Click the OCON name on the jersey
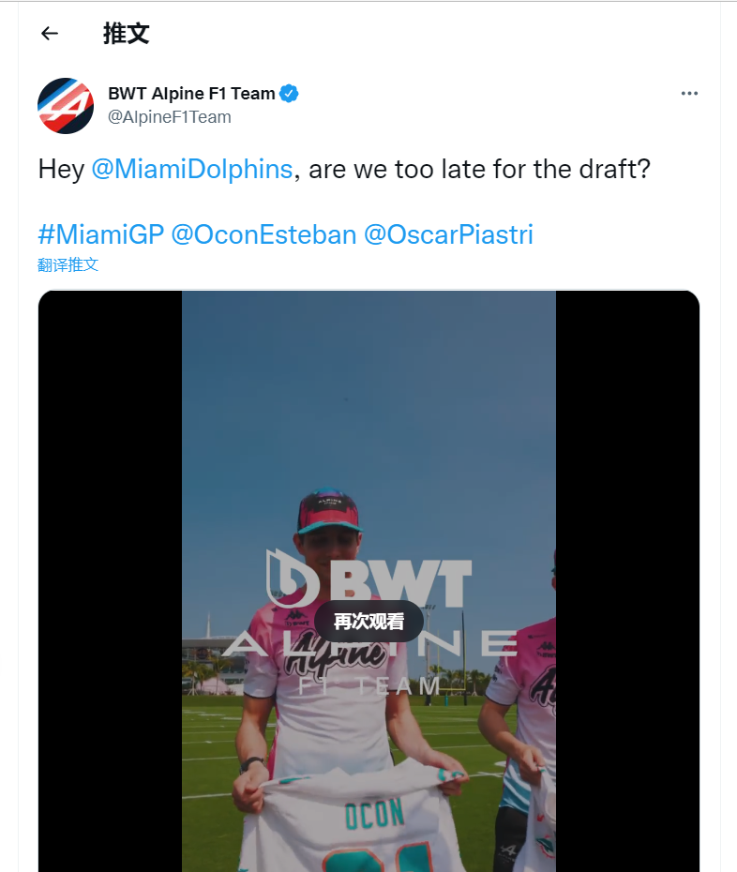The width and height of the screenshot is (737, 872). tap(375, 815)
